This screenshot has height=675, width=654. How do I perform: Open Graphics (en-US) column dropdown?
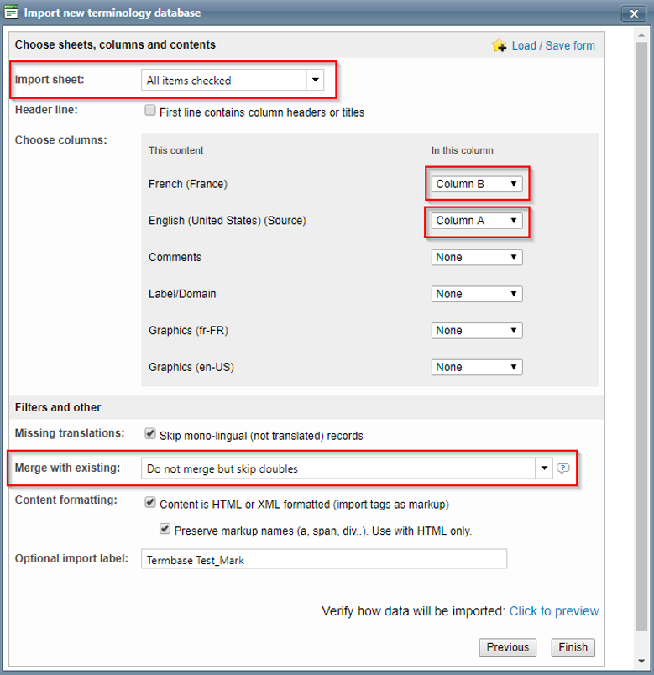[x=476, y=367]
